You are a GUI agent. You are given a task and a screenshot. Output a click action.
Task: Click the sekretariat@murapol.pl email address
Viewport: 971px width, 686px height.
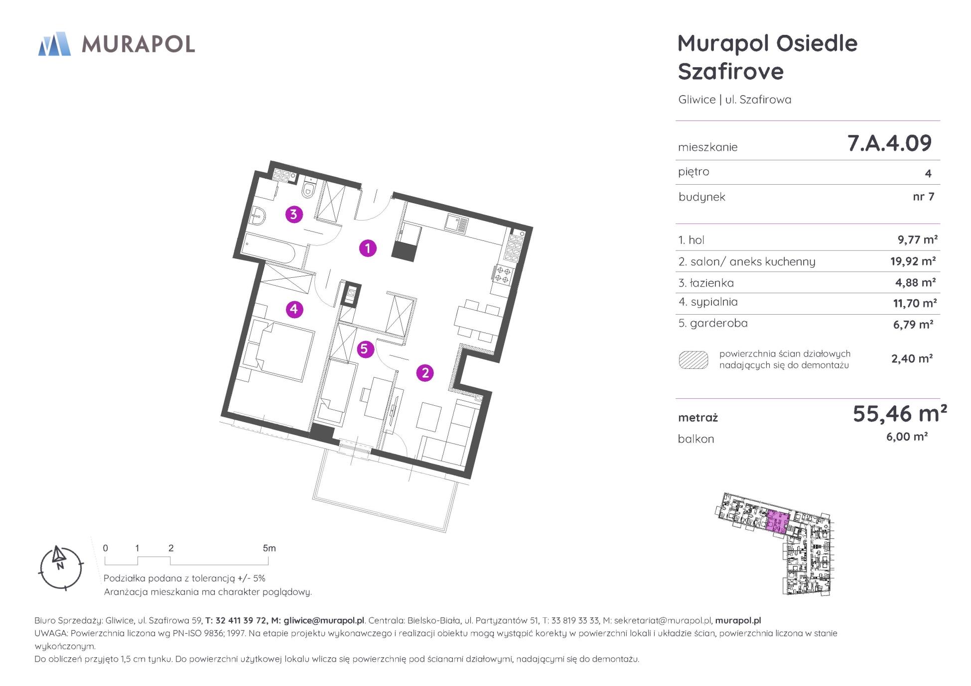click(x=662, y=620)
